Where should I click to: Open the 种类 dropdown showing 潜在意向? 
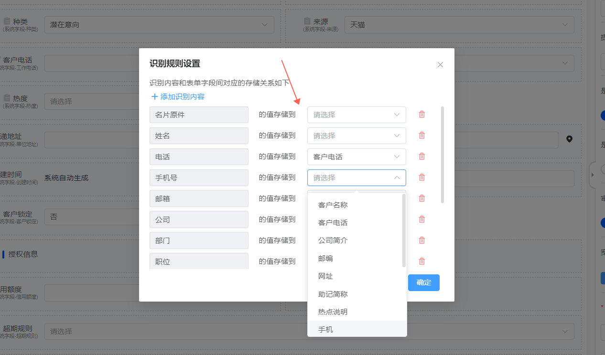(159, 24)
